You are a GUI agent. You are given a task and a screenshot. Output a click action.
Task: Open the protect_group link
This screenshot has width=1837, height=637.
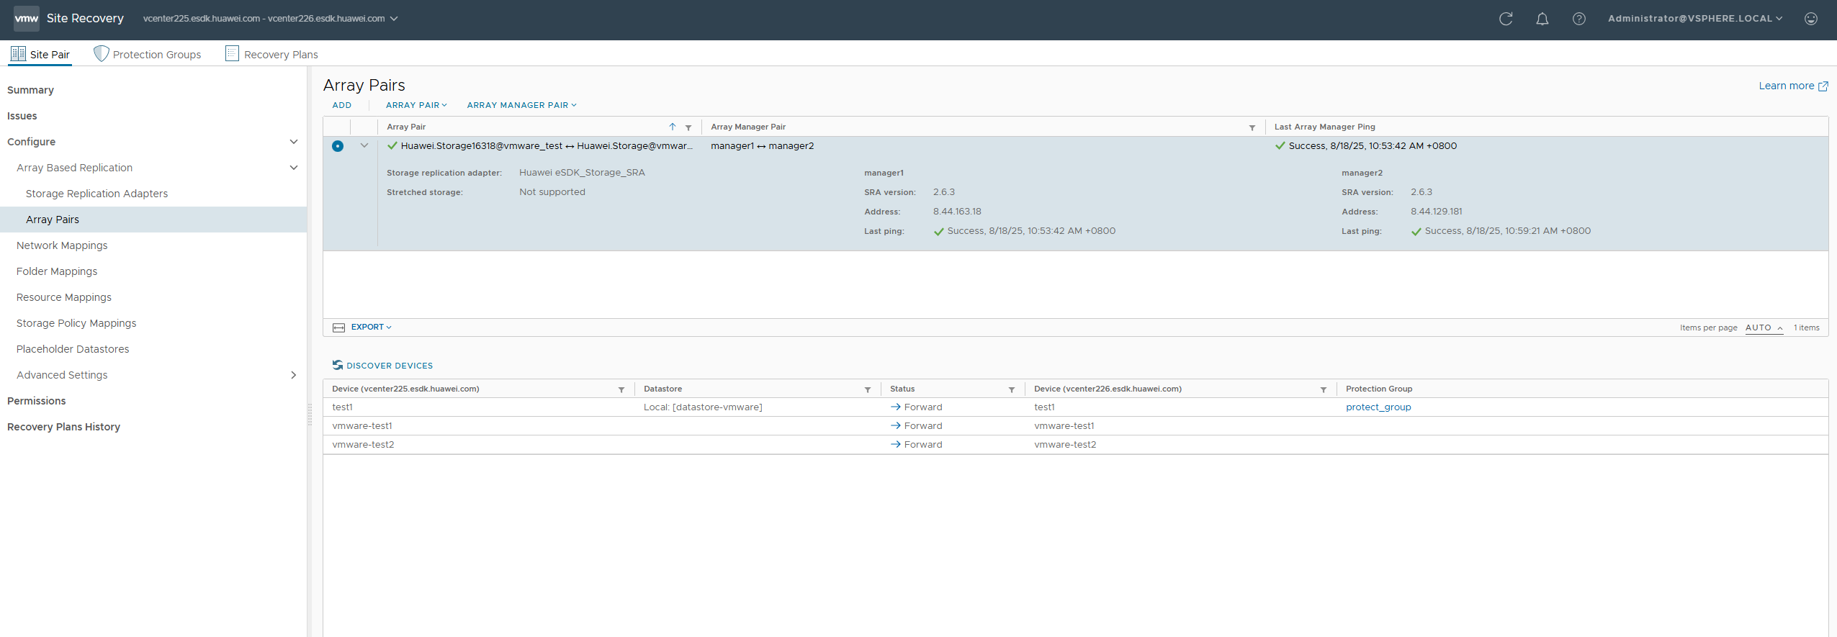1378,407
